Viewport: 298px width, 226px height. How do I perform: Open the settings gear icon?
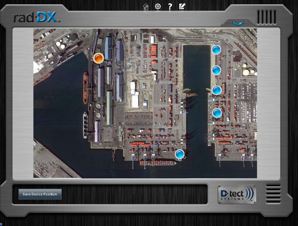click(x=158, y=6)
